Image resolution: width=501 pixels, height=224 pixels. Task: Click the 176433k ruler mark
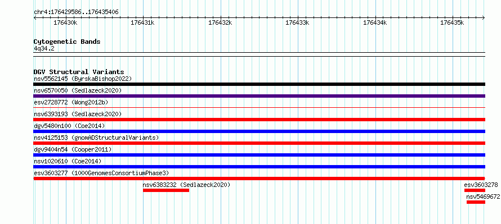pos(297,22)
